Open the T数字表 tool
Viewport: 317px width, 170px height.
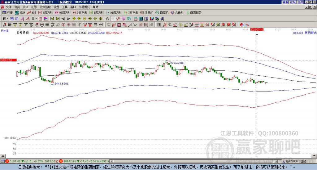coord(131,12)
